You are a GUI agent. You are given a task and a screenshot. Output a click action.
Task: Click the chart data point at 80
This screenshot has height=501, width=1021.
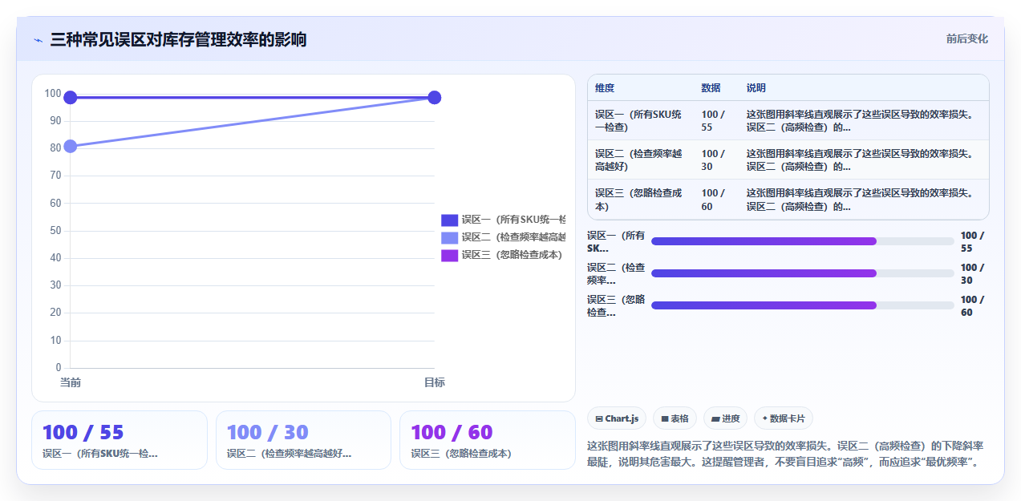71,146
